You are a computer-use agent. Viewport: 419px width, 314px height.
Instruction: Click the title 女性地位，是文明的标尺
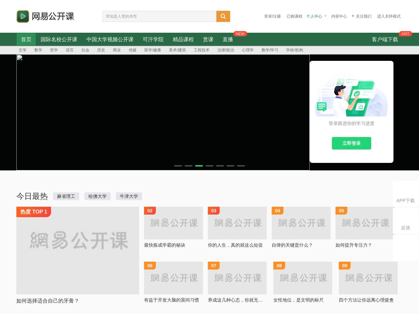(299, 300)
